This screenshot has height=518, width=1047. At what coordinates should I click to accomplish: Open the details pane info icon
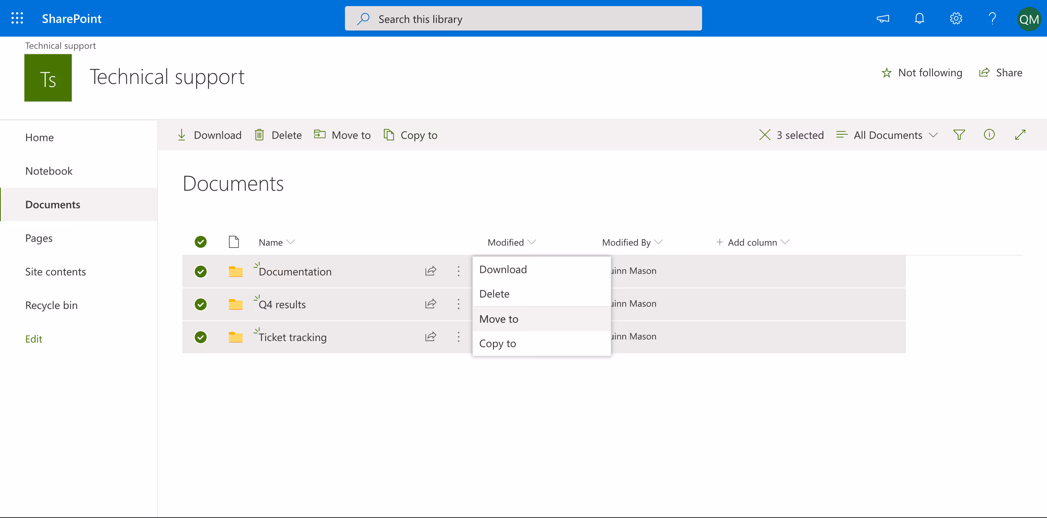click(x=989, y=135)
